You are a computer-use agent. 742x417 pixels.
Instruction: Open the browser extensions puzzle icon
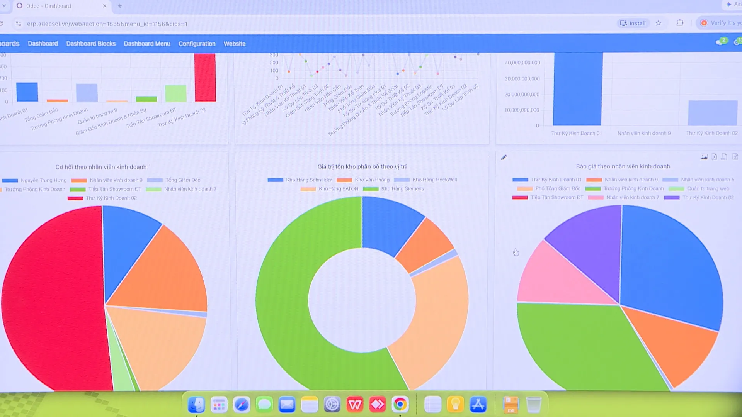[x=680, y=23]
